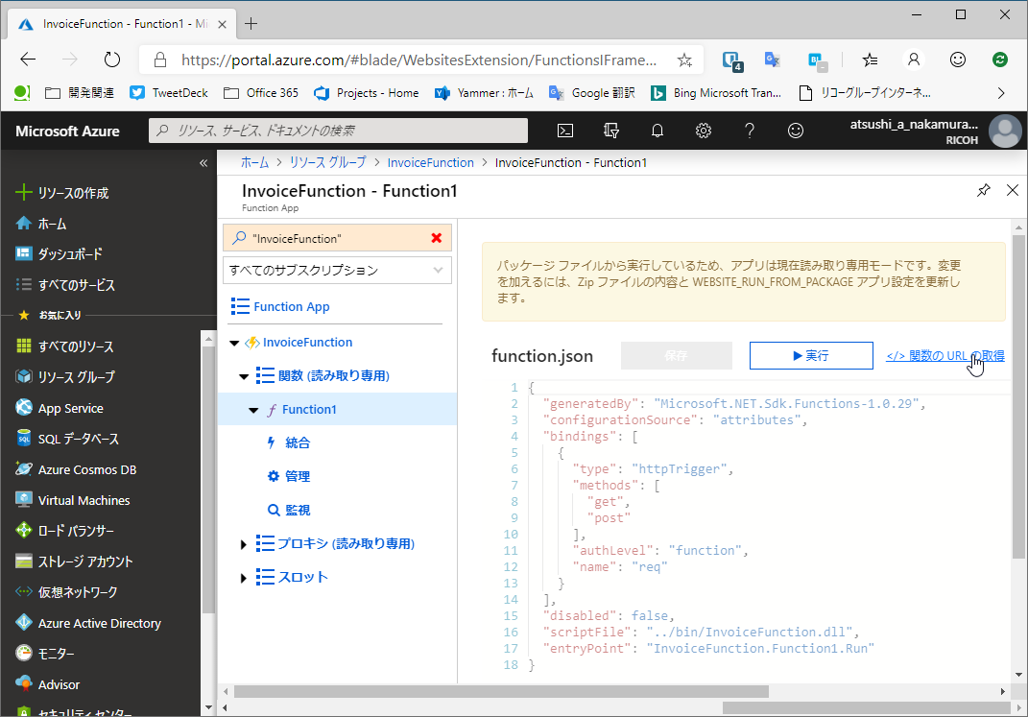Collapse the Function1 node arrow
The image size is (1028, 717).
pos(253,410)
